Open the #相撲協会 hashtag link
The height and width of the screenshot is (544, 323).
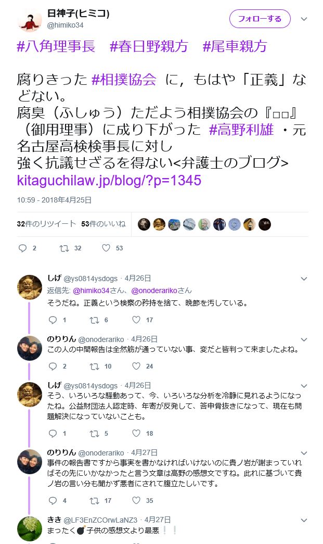[124, 80]
